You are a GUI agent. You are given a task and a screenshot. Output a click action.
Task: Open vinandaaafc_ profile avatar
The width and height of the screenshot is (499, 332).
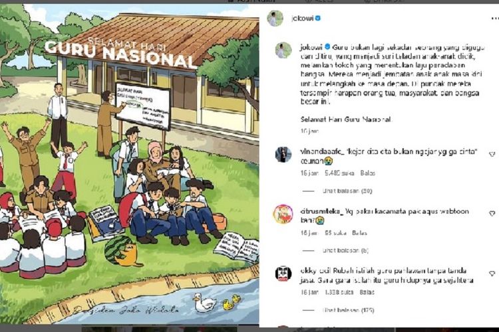[x=283, y=155]
